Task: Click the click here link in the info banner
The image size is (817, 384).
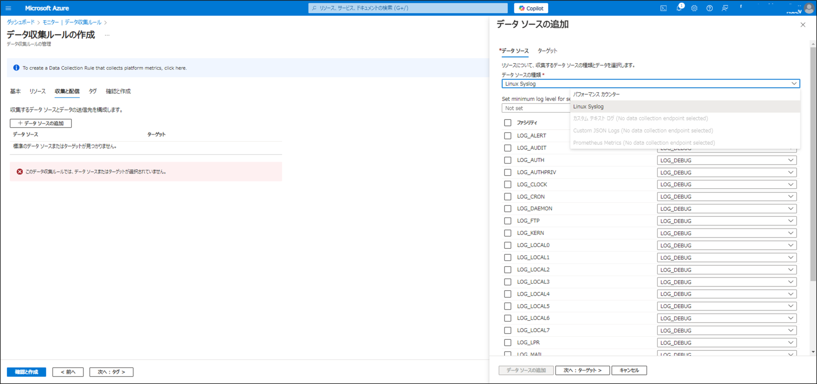Action: pos(176,68)
